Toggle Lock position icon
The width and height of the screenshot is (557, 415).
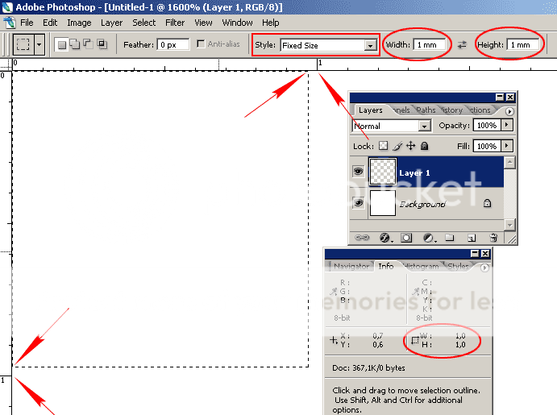tap(411, 146)
